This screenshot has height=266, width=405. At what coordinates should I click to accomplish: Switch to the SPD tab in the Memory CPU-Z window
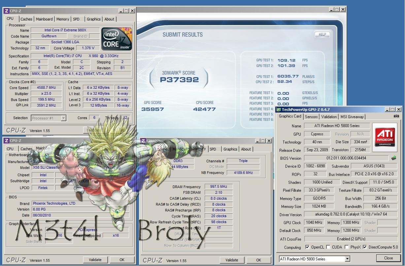pyautogui.click(x=213, y=149)
